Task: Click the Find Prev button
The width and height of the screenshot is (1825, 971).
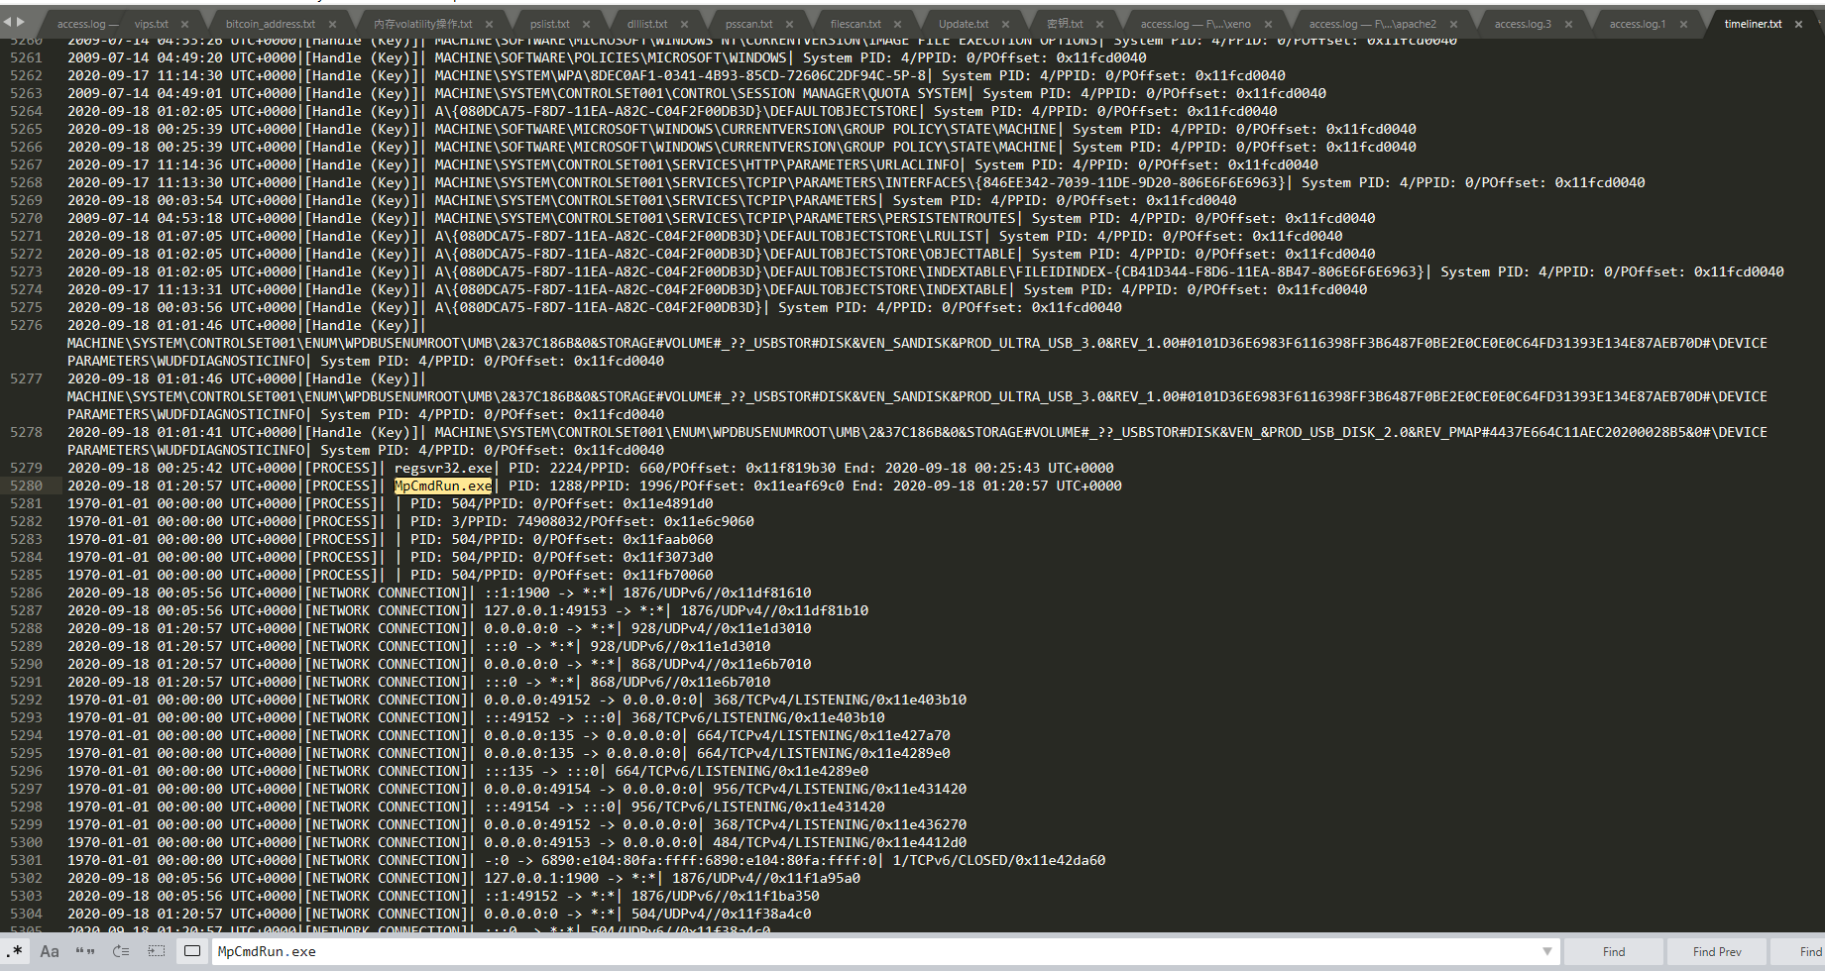Action: [1717, 951]
